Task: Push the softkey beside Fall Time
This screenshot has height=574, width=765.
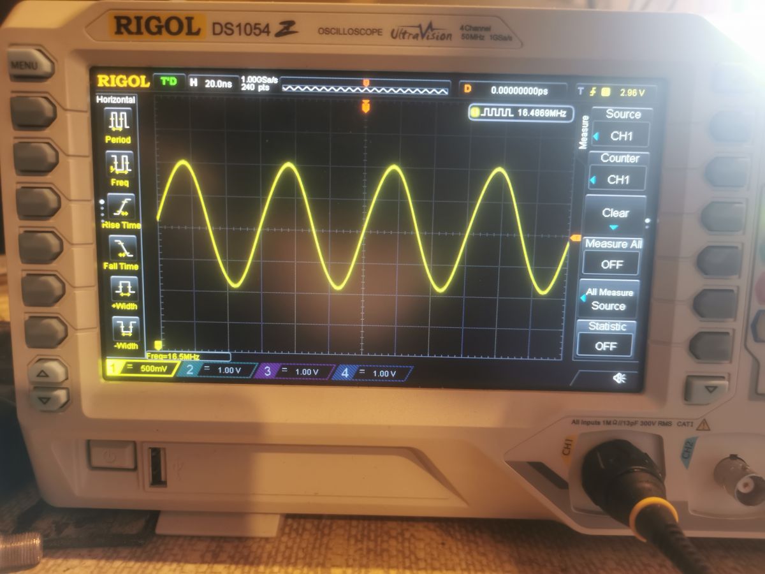Action: [x=41, y=247]
